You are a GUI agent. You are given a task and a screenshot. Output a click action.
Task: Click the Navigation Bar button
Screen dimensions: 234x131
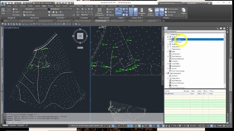click(x=142, y=12)
